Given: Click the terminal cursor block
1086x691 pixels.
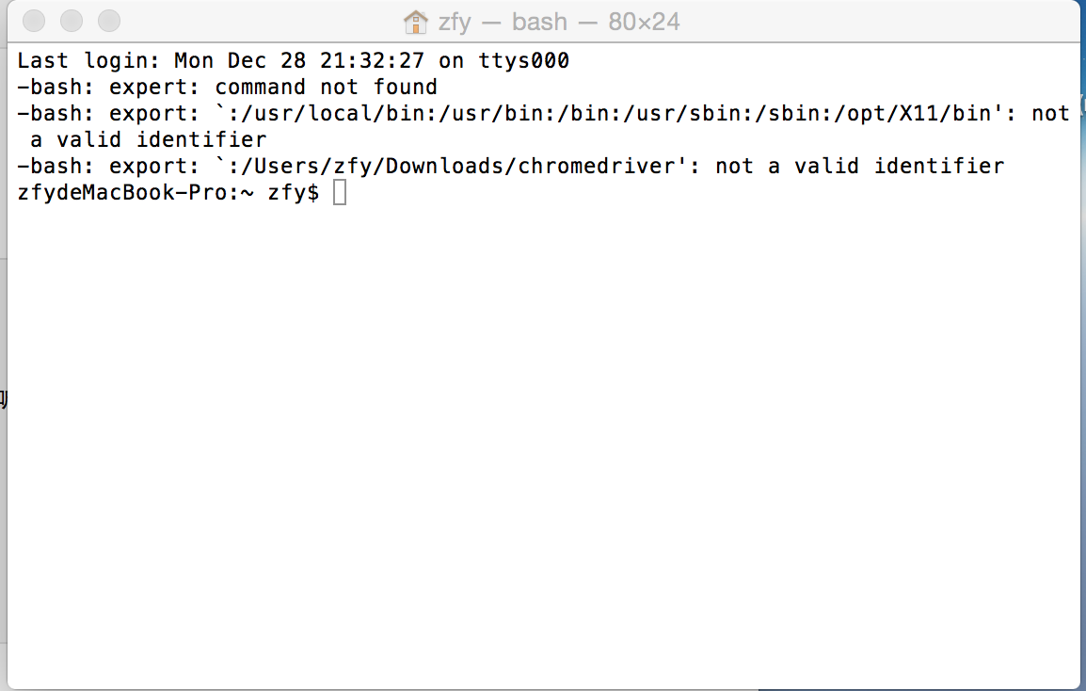Looking at the screenshot, I should click(x=340, y=193).
